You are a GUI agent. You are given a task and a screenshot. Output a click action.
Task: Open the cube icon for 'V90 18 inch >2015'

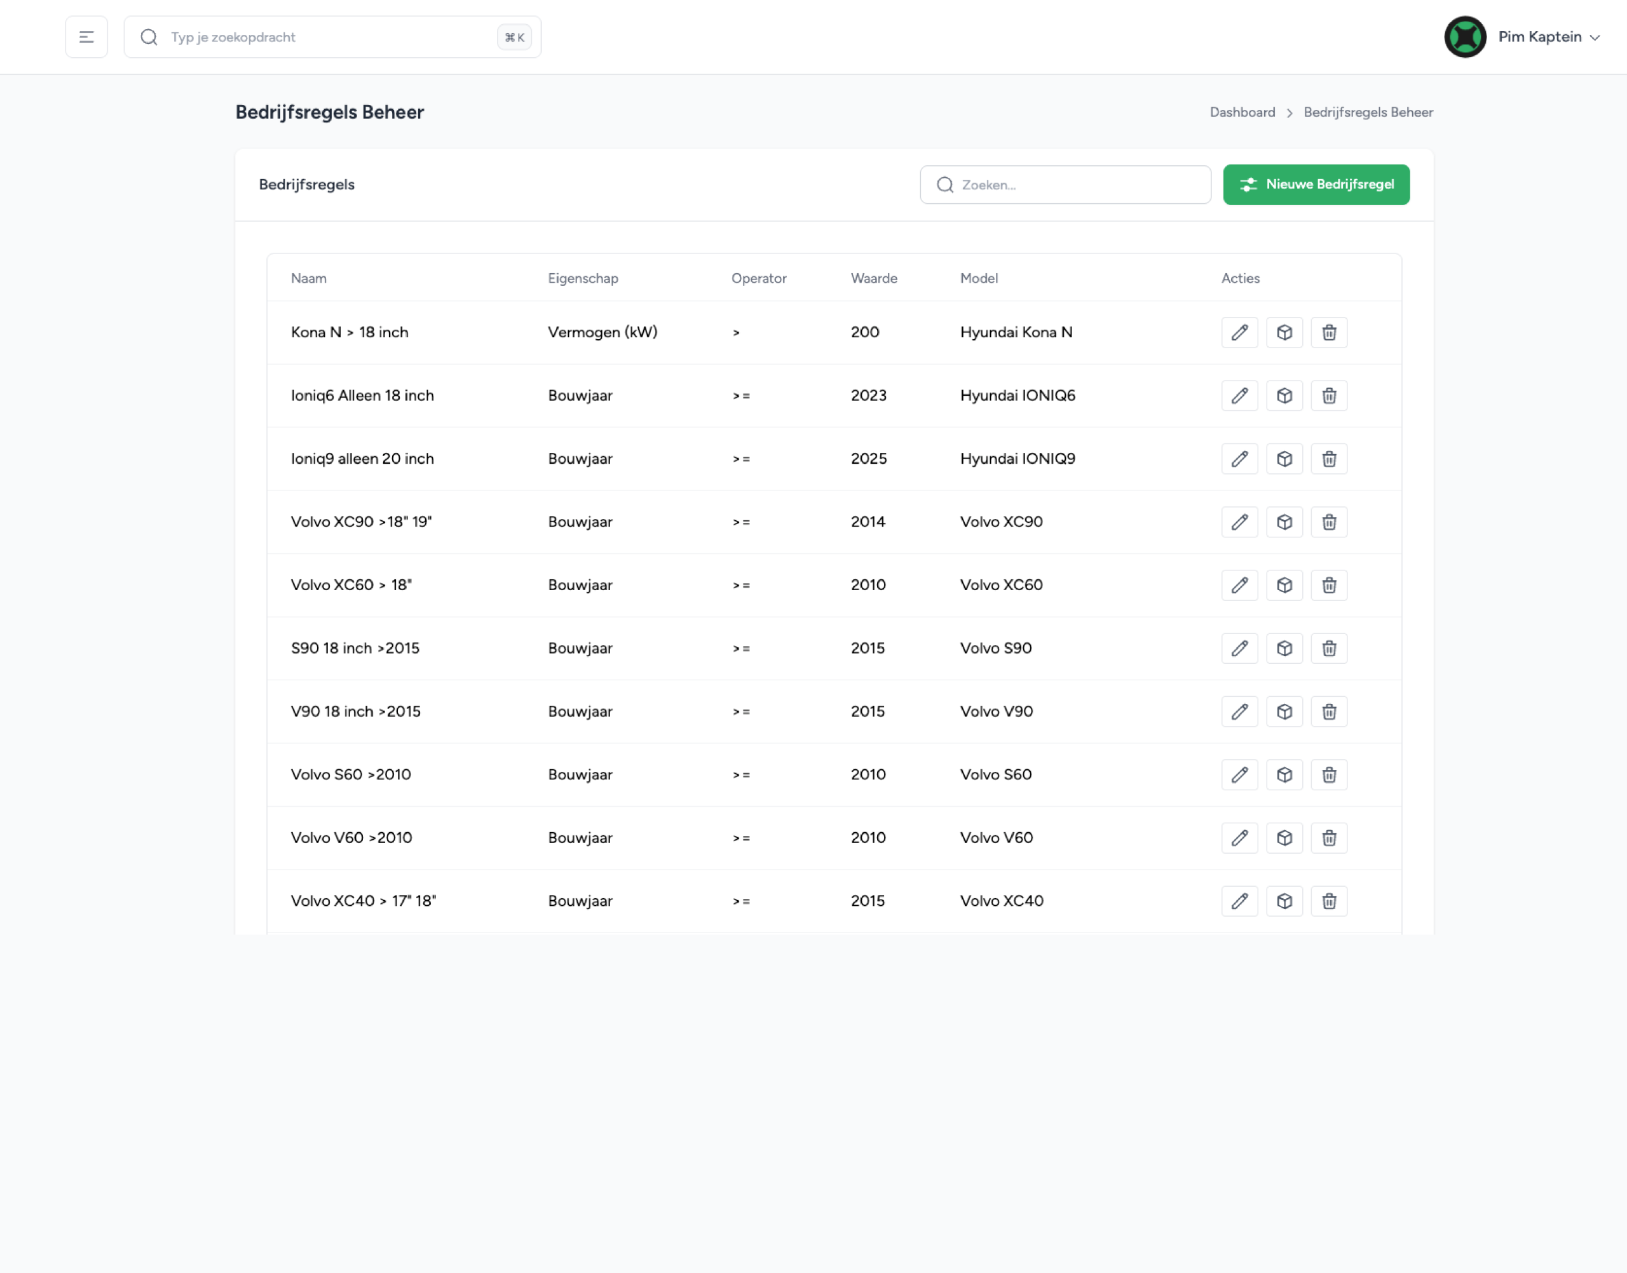click(x=1284, y=712)
